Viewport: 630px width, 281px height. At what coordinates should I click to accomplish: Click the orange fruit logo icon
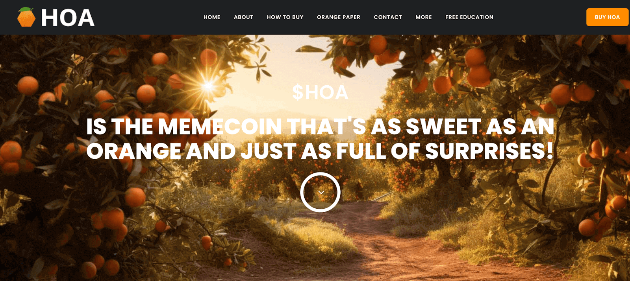tap(26, 17)
